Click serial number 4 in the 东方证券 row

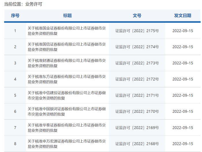point(15,79)
